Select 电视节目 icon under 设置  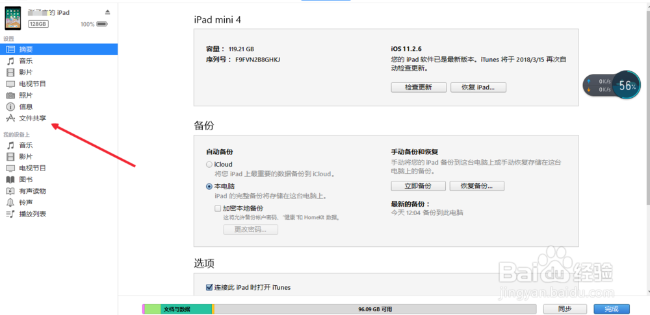11,84
